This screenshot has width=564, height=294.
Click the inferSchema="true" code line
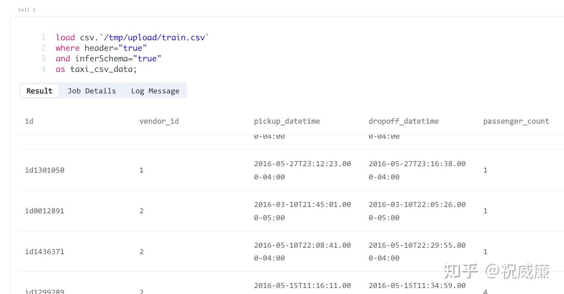(x=109, y=59)
